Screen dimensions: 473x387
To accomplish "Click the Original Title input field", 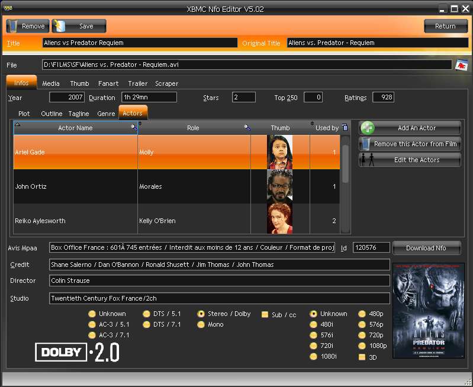I will tap(377, 43).
